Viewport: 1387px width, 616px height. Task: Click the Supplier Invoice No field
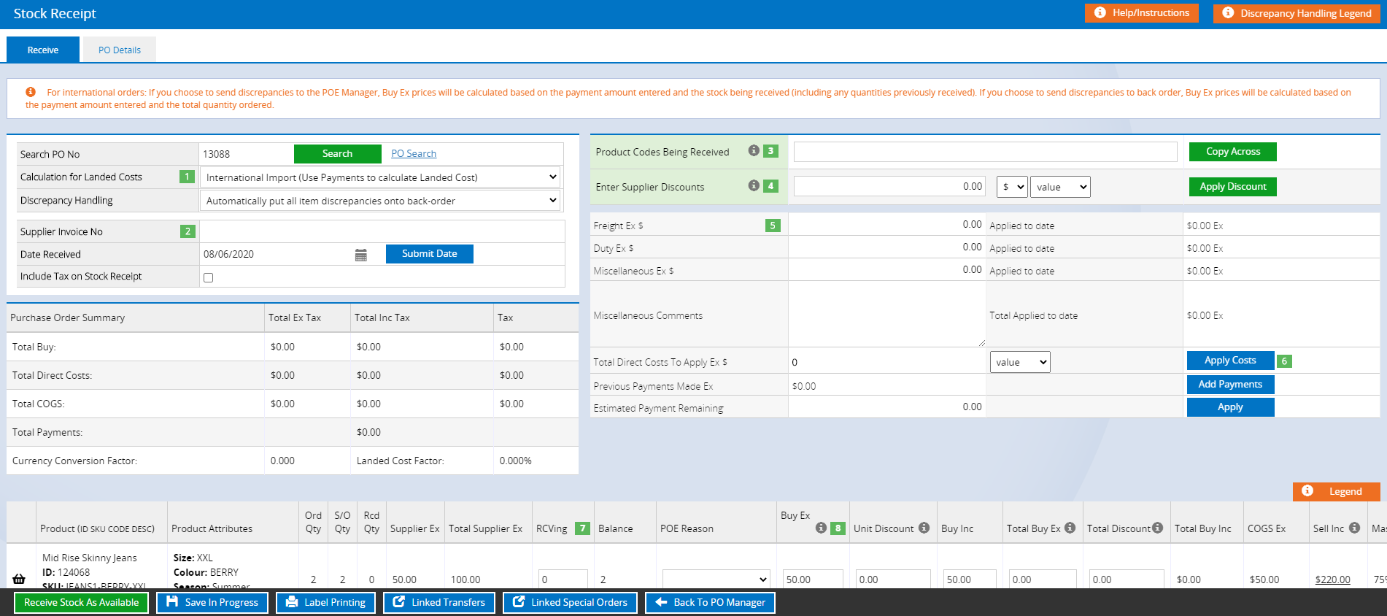(x=382, y=231)
